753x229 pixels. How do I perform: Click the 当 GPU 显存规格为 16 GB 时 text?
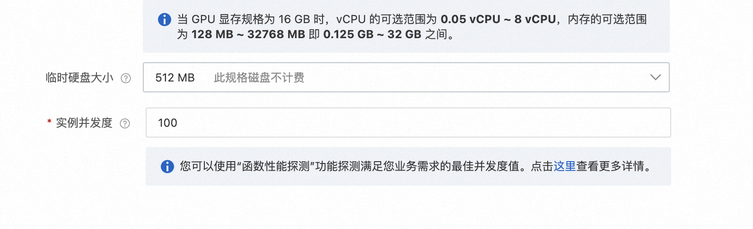(251, 19)
